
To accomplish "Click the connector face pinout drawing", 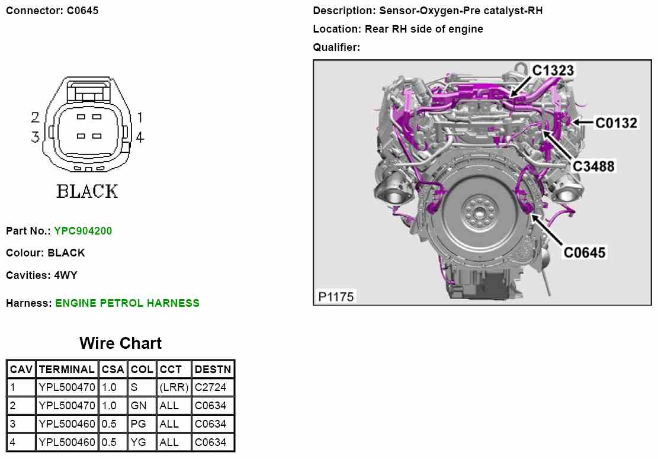I will (88, 126).
